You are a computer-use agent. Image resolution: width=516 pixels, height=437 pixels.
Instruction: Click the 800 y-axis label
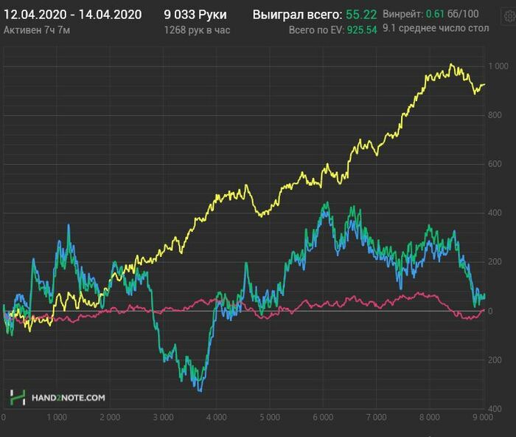pos(495,115)
